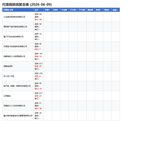The height and width of the screenshot is (152, 150).
Task: Click the 应排: 181 value
Action: (38, 54)
